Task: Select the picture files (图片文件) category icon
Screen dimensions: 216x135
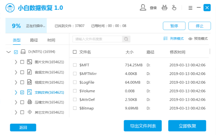Action: [29, 62]
